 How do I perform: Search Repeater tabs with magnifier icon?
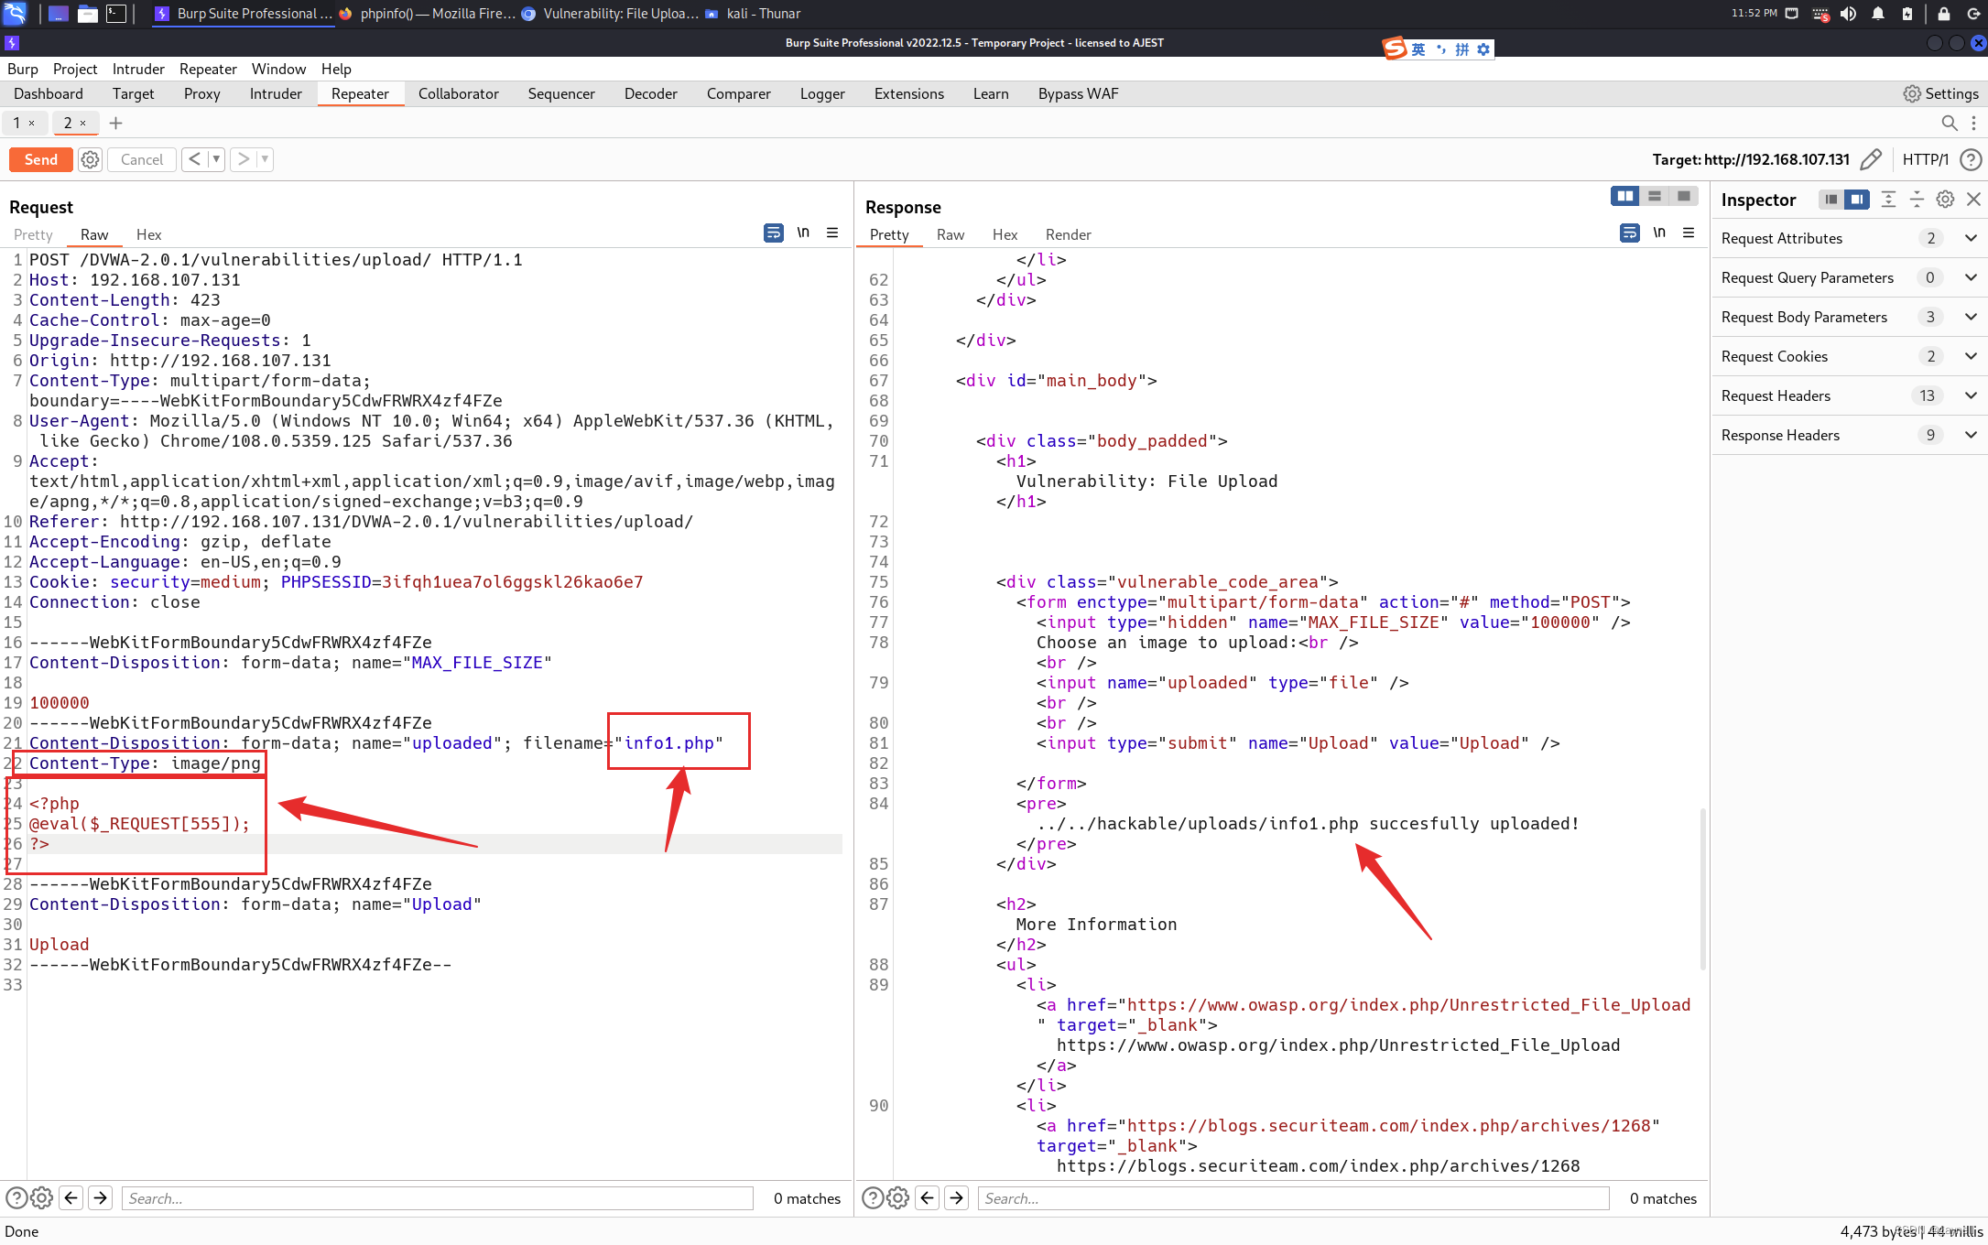coord(1950,123)
